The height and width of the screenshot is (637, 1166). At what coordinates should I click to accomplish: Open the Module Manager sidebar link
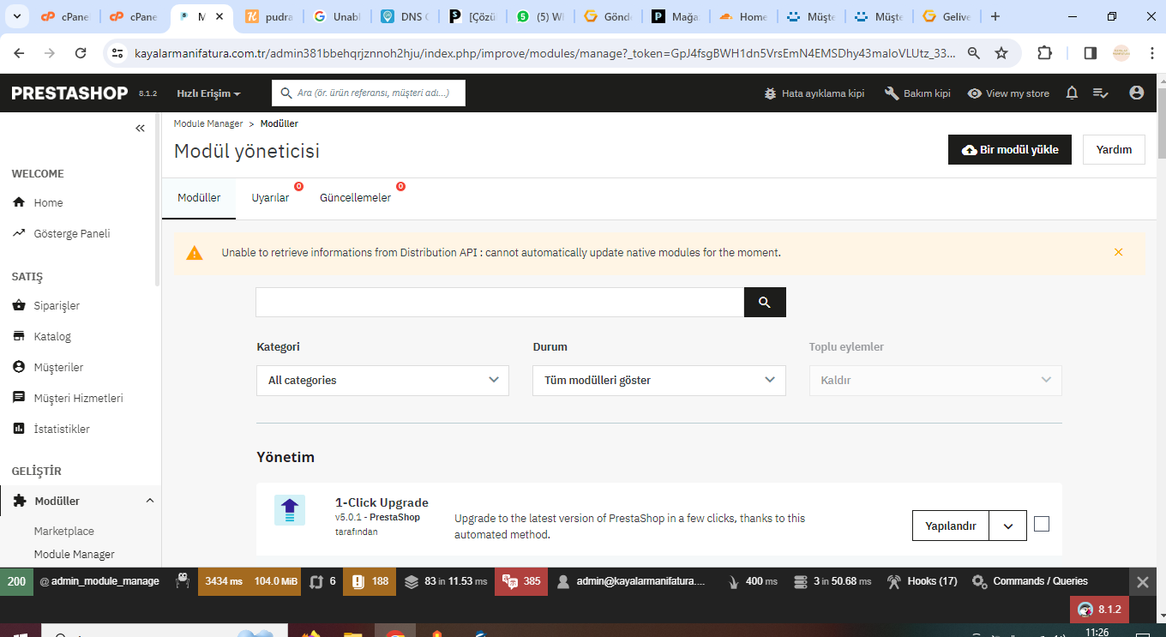[x=75, y=555]
